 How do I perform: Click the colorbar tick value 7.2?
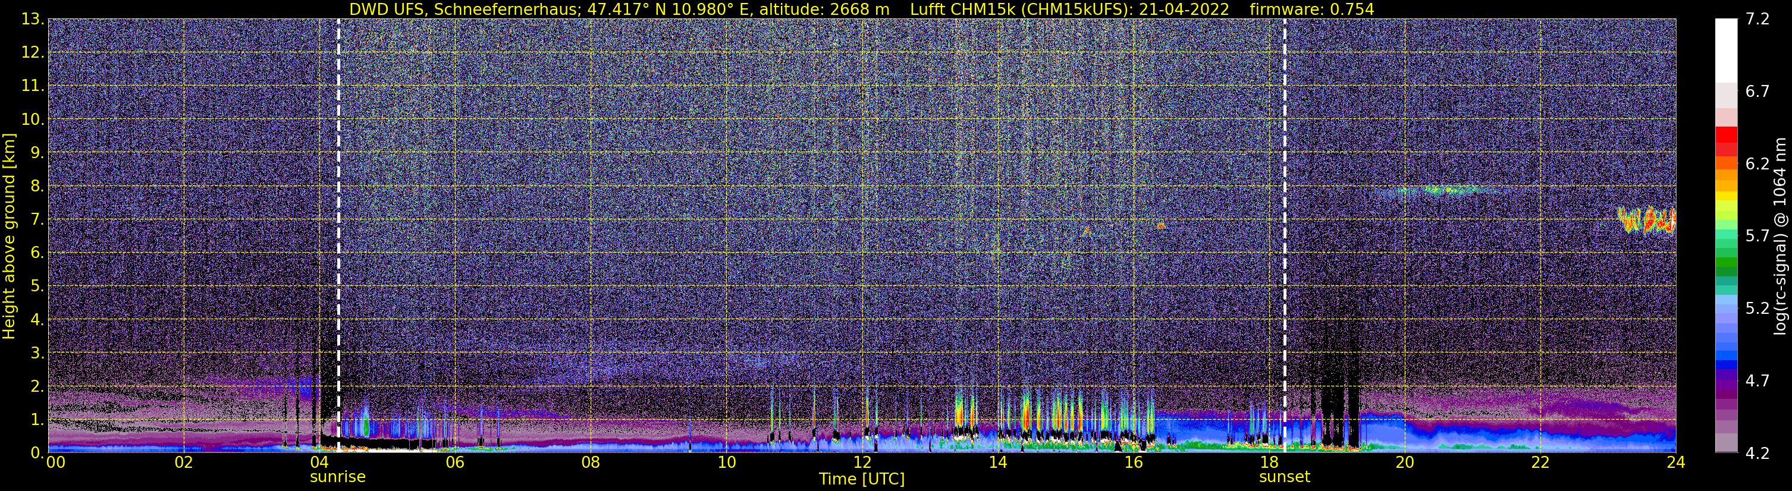pos(1758,20)
